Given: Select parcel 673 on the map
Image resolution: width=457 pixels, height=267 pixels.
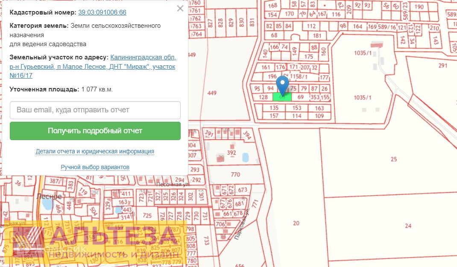Looking at the screenshot, I should (243, 190).
